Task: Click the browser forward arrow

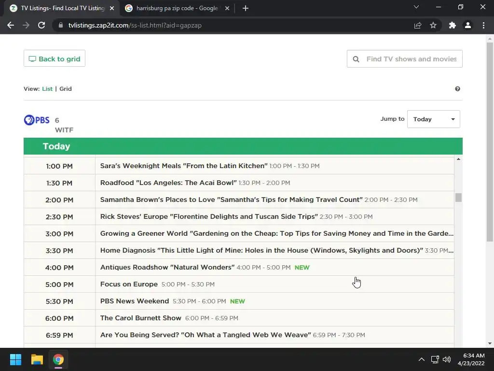Action: 26,25
